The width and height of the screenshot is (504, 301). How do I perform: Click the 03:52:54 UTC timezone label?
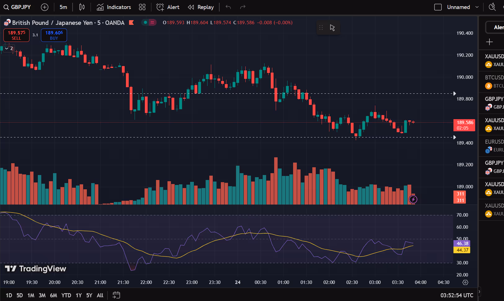pyautogui.click(x=457, y=295)
